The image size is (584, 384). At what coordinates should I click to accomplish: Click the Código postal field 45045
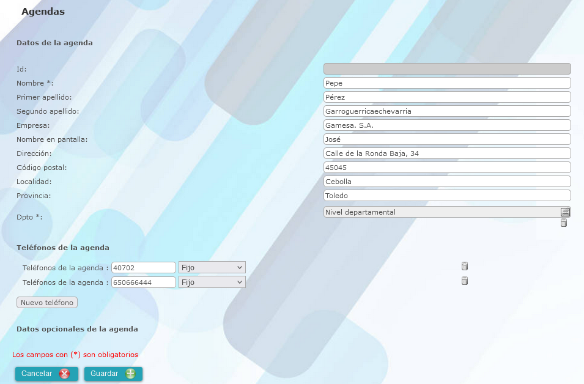pos(447,167)
